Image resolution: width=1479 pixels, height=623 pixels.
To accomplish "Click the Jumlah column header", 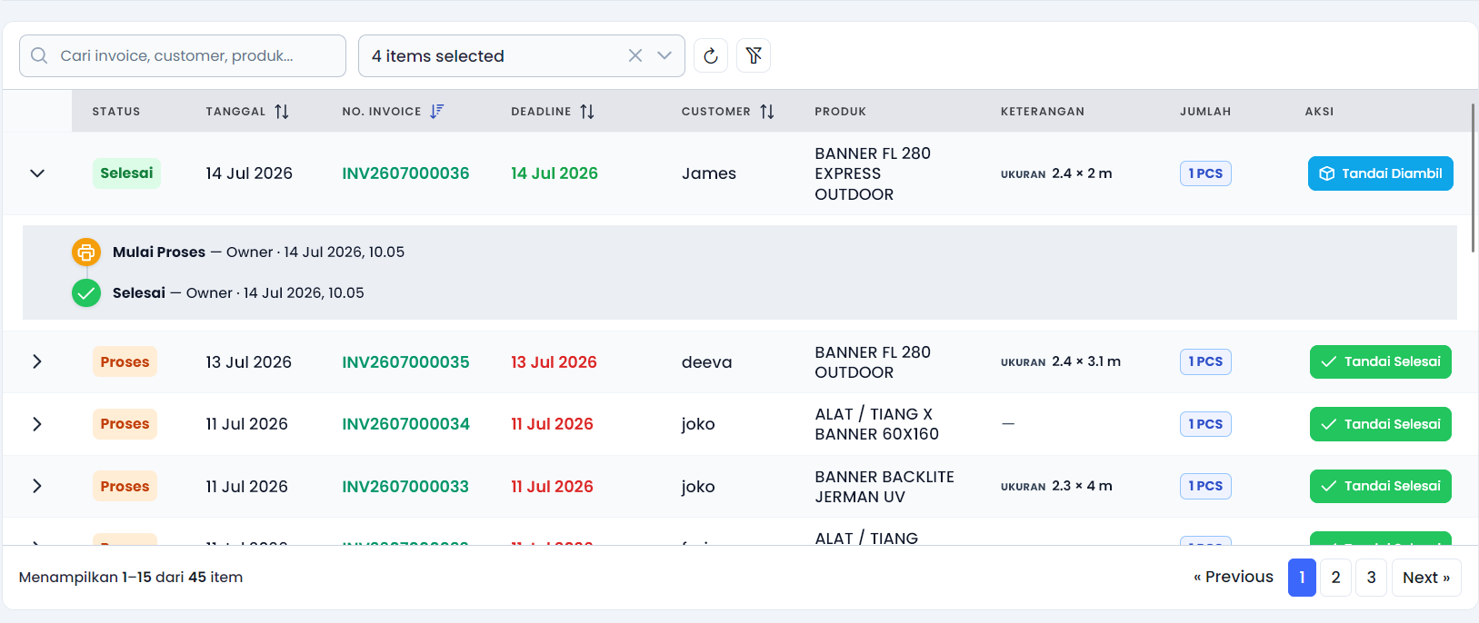I will coord(1205,112).
